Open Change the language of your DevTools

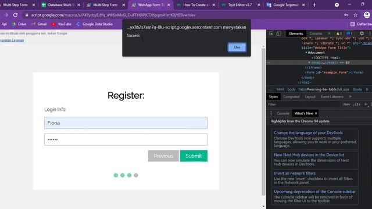(308, 133)
